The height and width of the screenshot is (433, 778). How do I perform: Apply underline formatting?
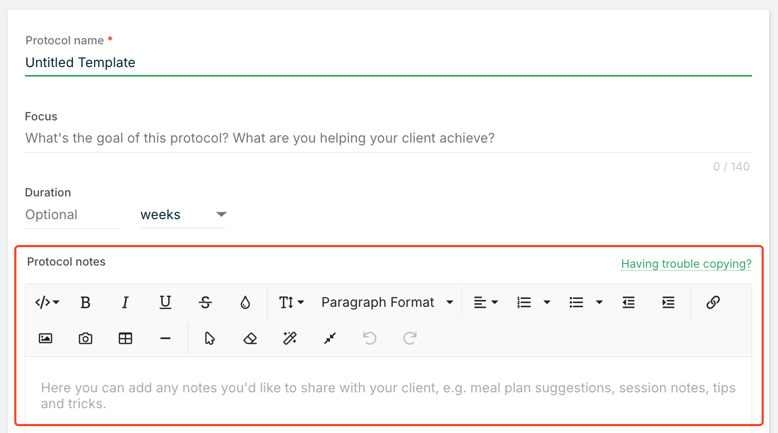(165, 303)
